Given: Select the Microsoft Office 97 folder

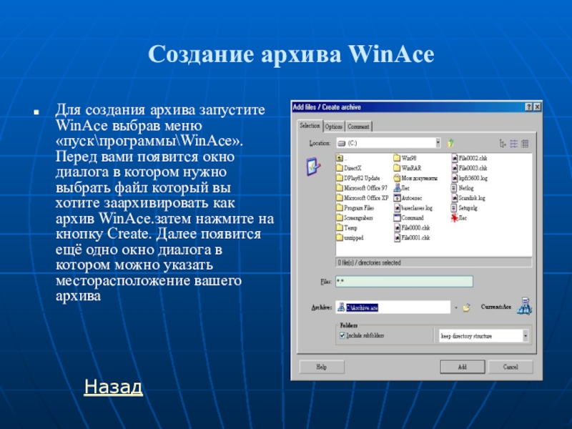Looking at the screenshot, I should coord(362,188).
